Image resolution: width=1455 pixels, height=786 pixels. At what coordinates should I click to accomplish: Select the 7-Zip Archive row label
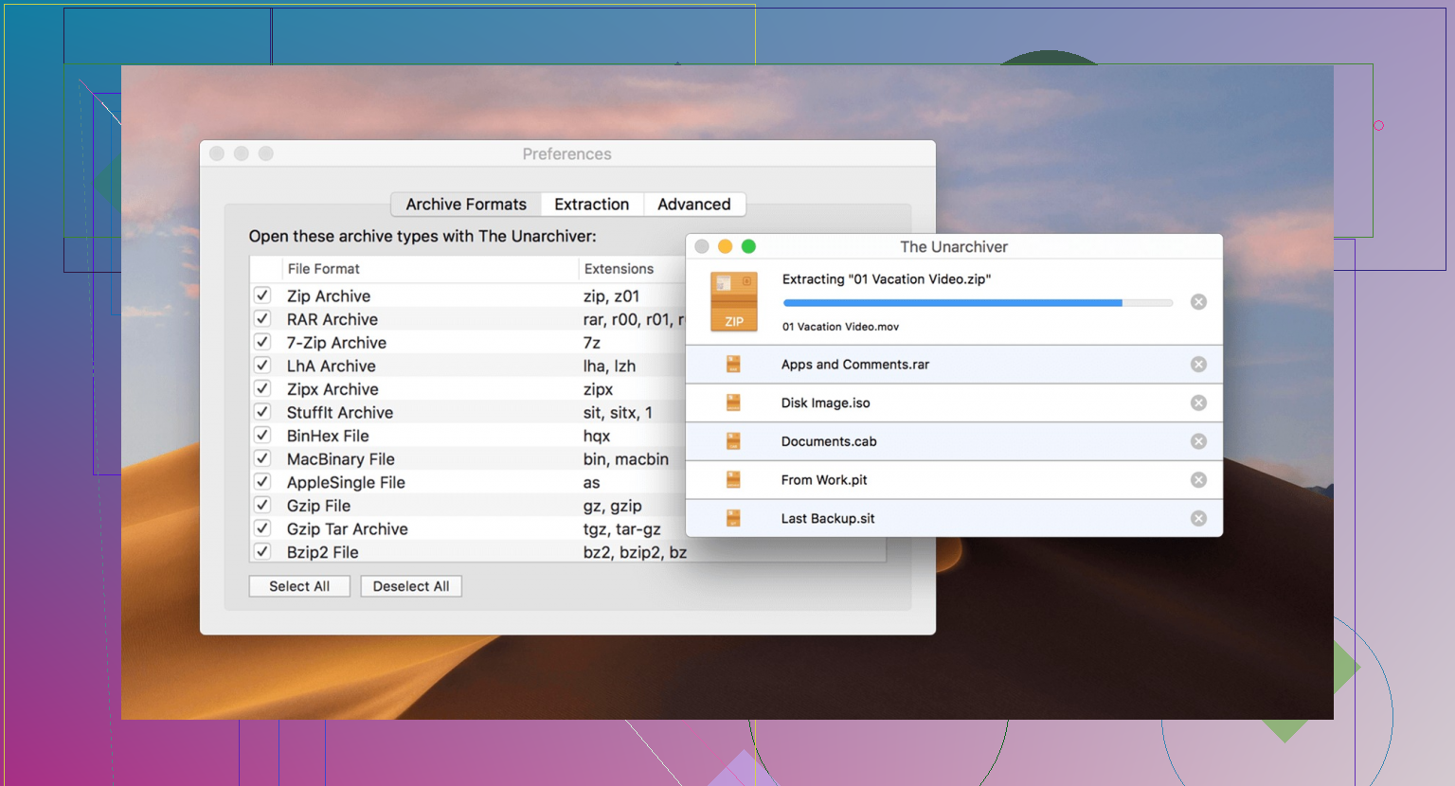tap(336, 343)
